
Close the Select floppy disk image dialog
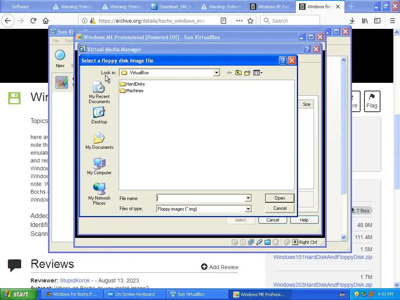coord(291,61)
